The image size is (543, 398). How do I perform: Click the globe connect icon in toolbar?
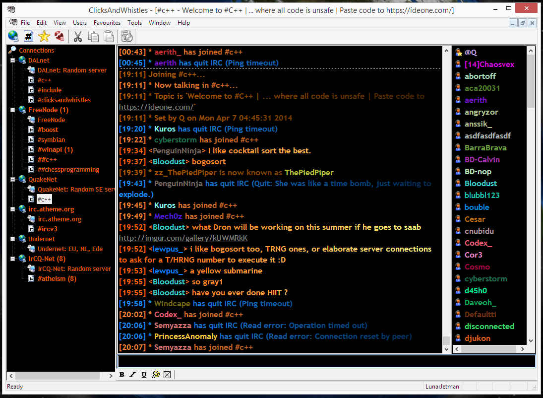tap(13, 36)
